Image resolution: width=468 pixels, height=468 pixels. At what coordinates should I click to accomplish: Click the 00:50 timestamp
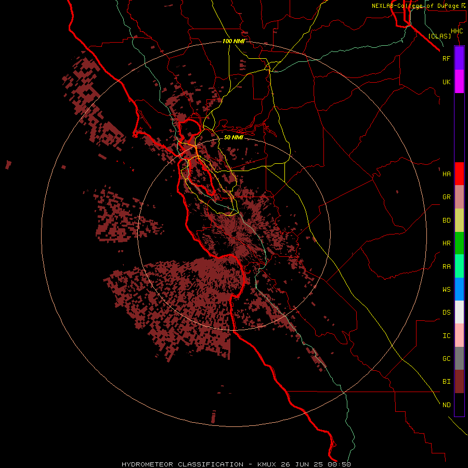pos(341,464)
